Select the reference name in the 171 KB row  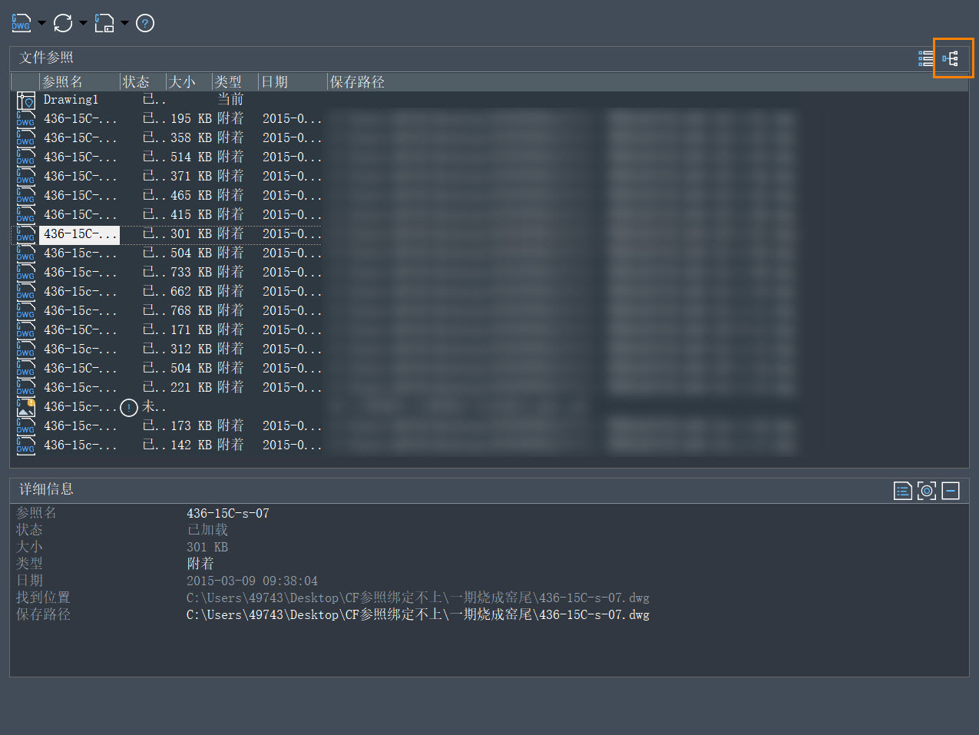(80, 330)
